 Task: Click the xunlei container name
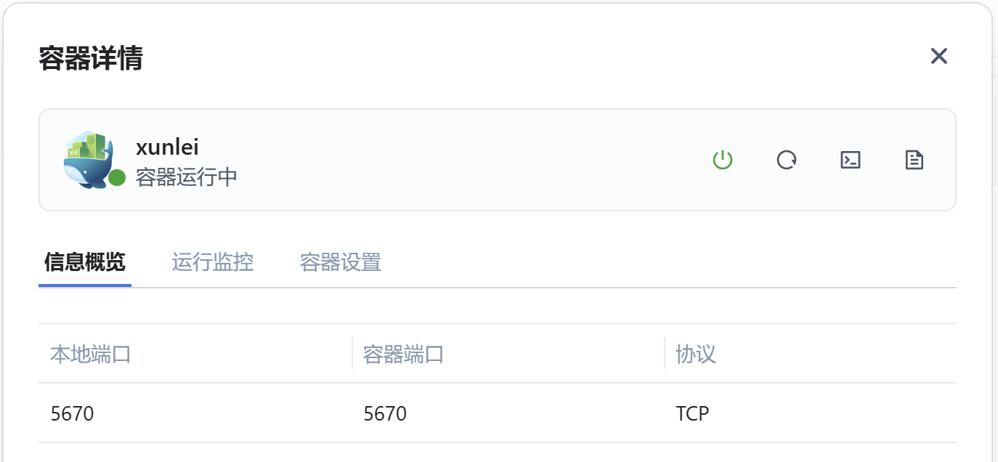167,147
